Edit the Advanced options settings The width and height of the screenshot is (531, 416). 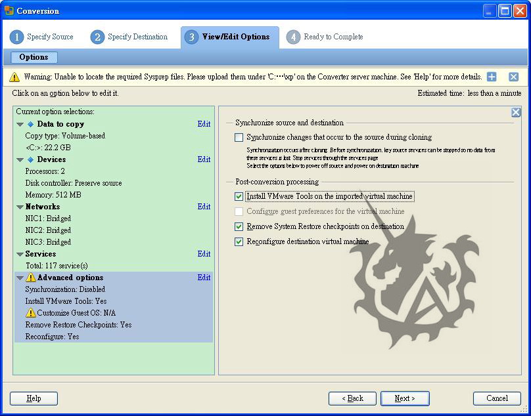click(x=204, y=278)
